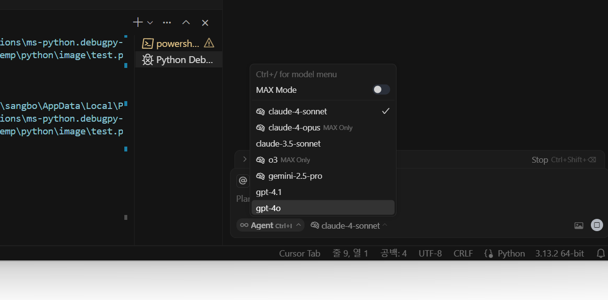Select the powershell terminal entry
The height and width of the screenshot is (300, 608).
point(179,43)
